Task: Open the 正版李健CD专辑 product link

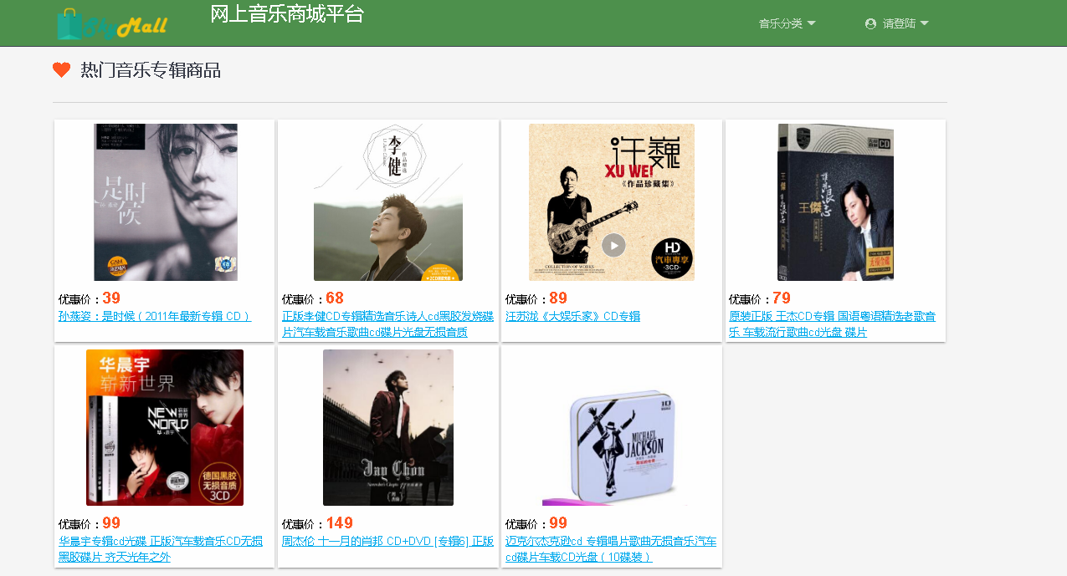Action: (x=387, y=324)
